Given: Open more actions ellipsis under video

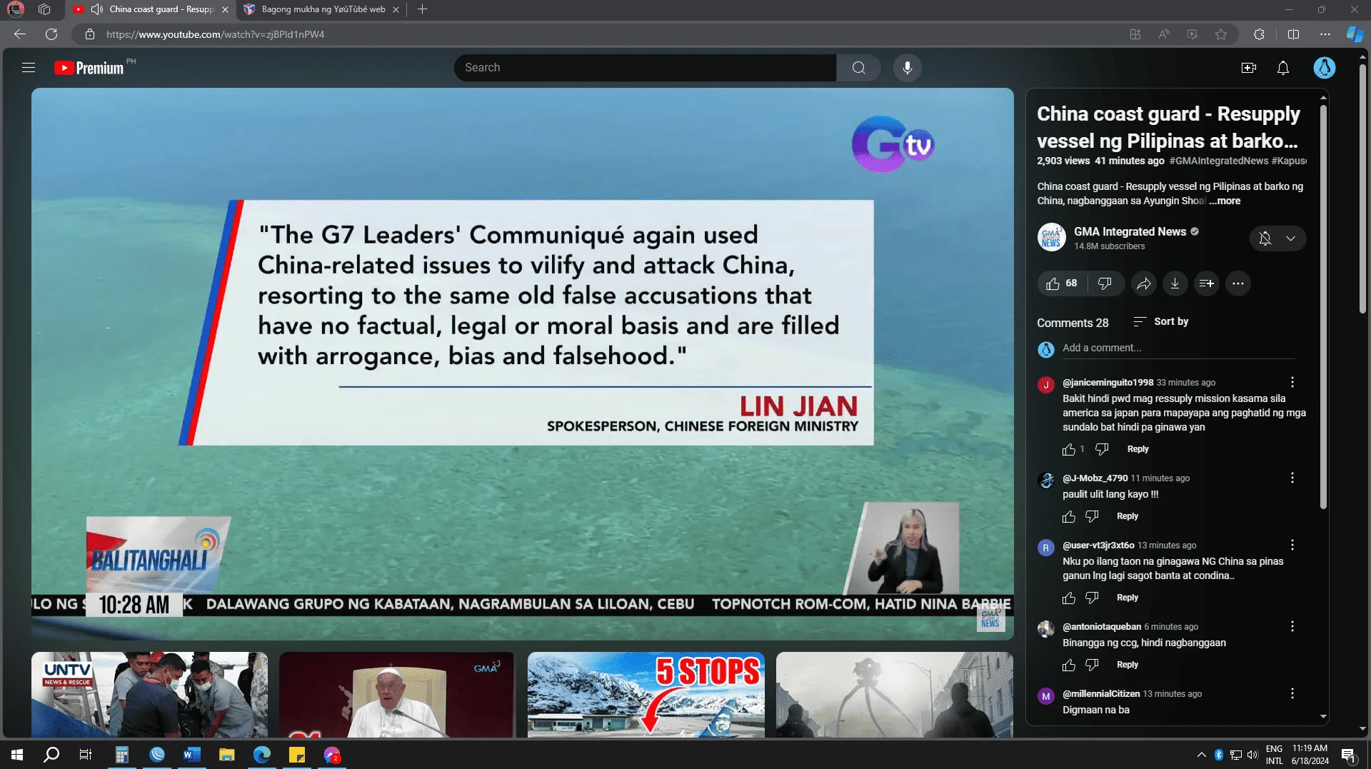Looking at the screenshot, I should tap(1237, 283).
